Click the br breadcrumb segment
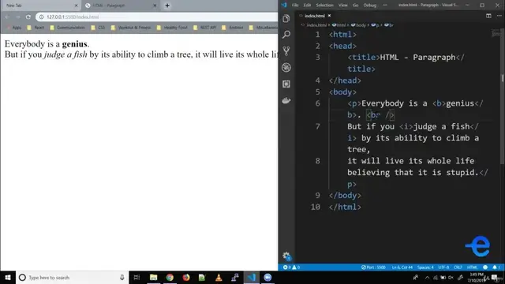 pyautogui.click(x=389, y=24)
